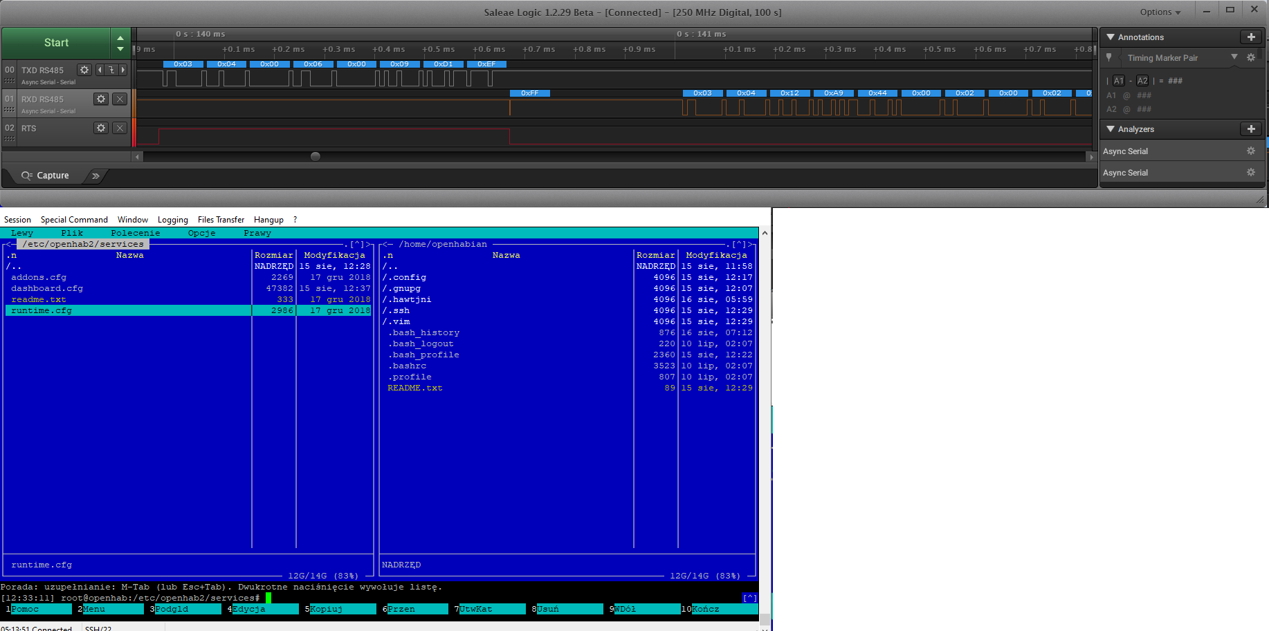The height and width of the screenshot is (631, 1269).
Task: Click the X trigger button on RTS channel
Action: 120,128
